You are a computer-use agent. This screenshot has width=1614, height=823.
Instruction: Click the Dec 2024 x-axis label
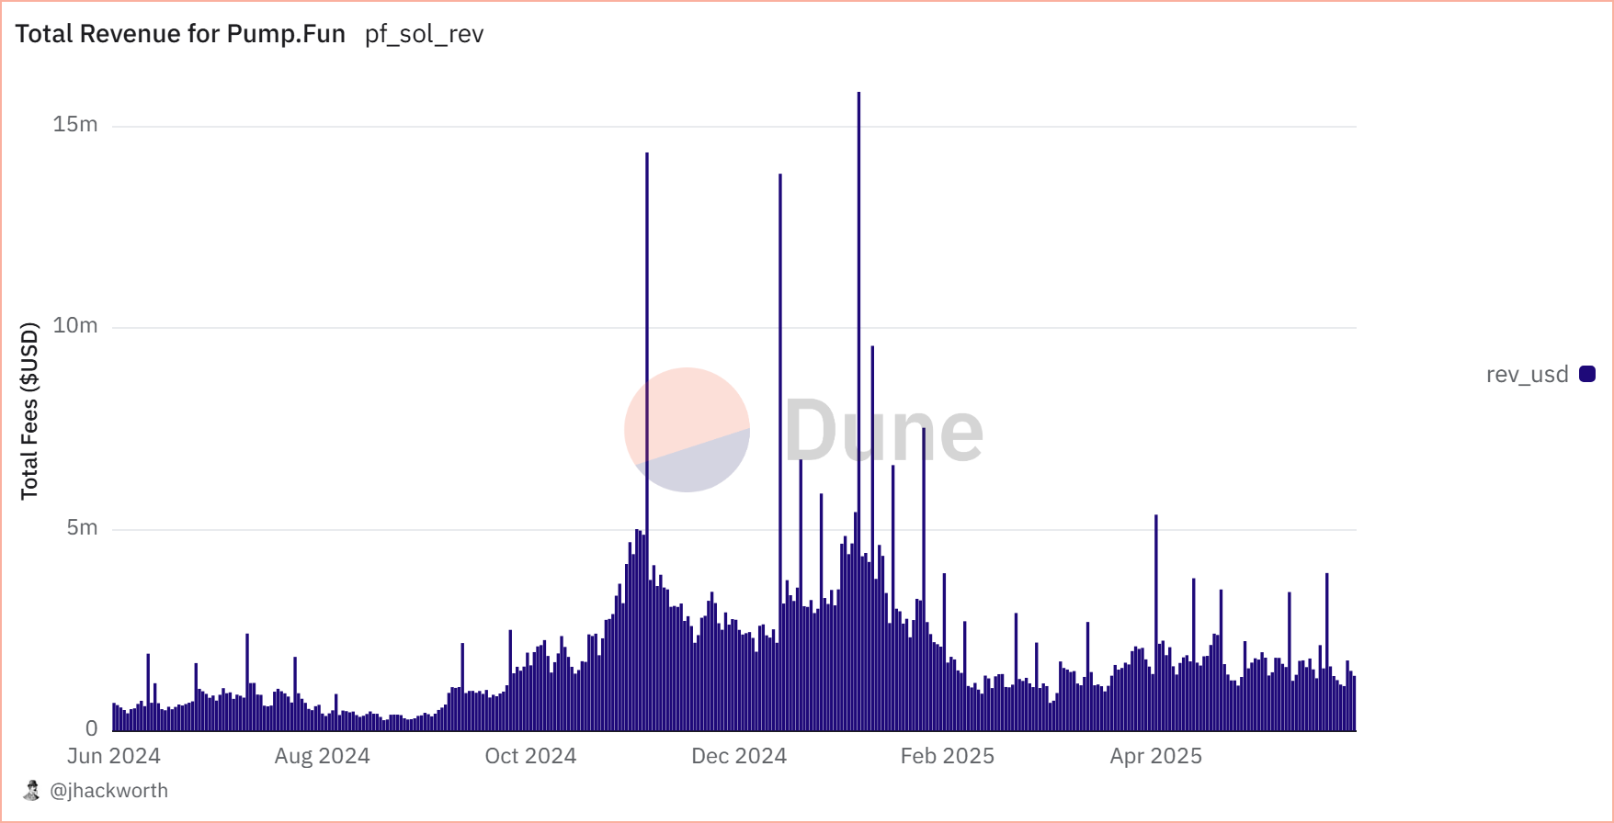click(739, 756)
